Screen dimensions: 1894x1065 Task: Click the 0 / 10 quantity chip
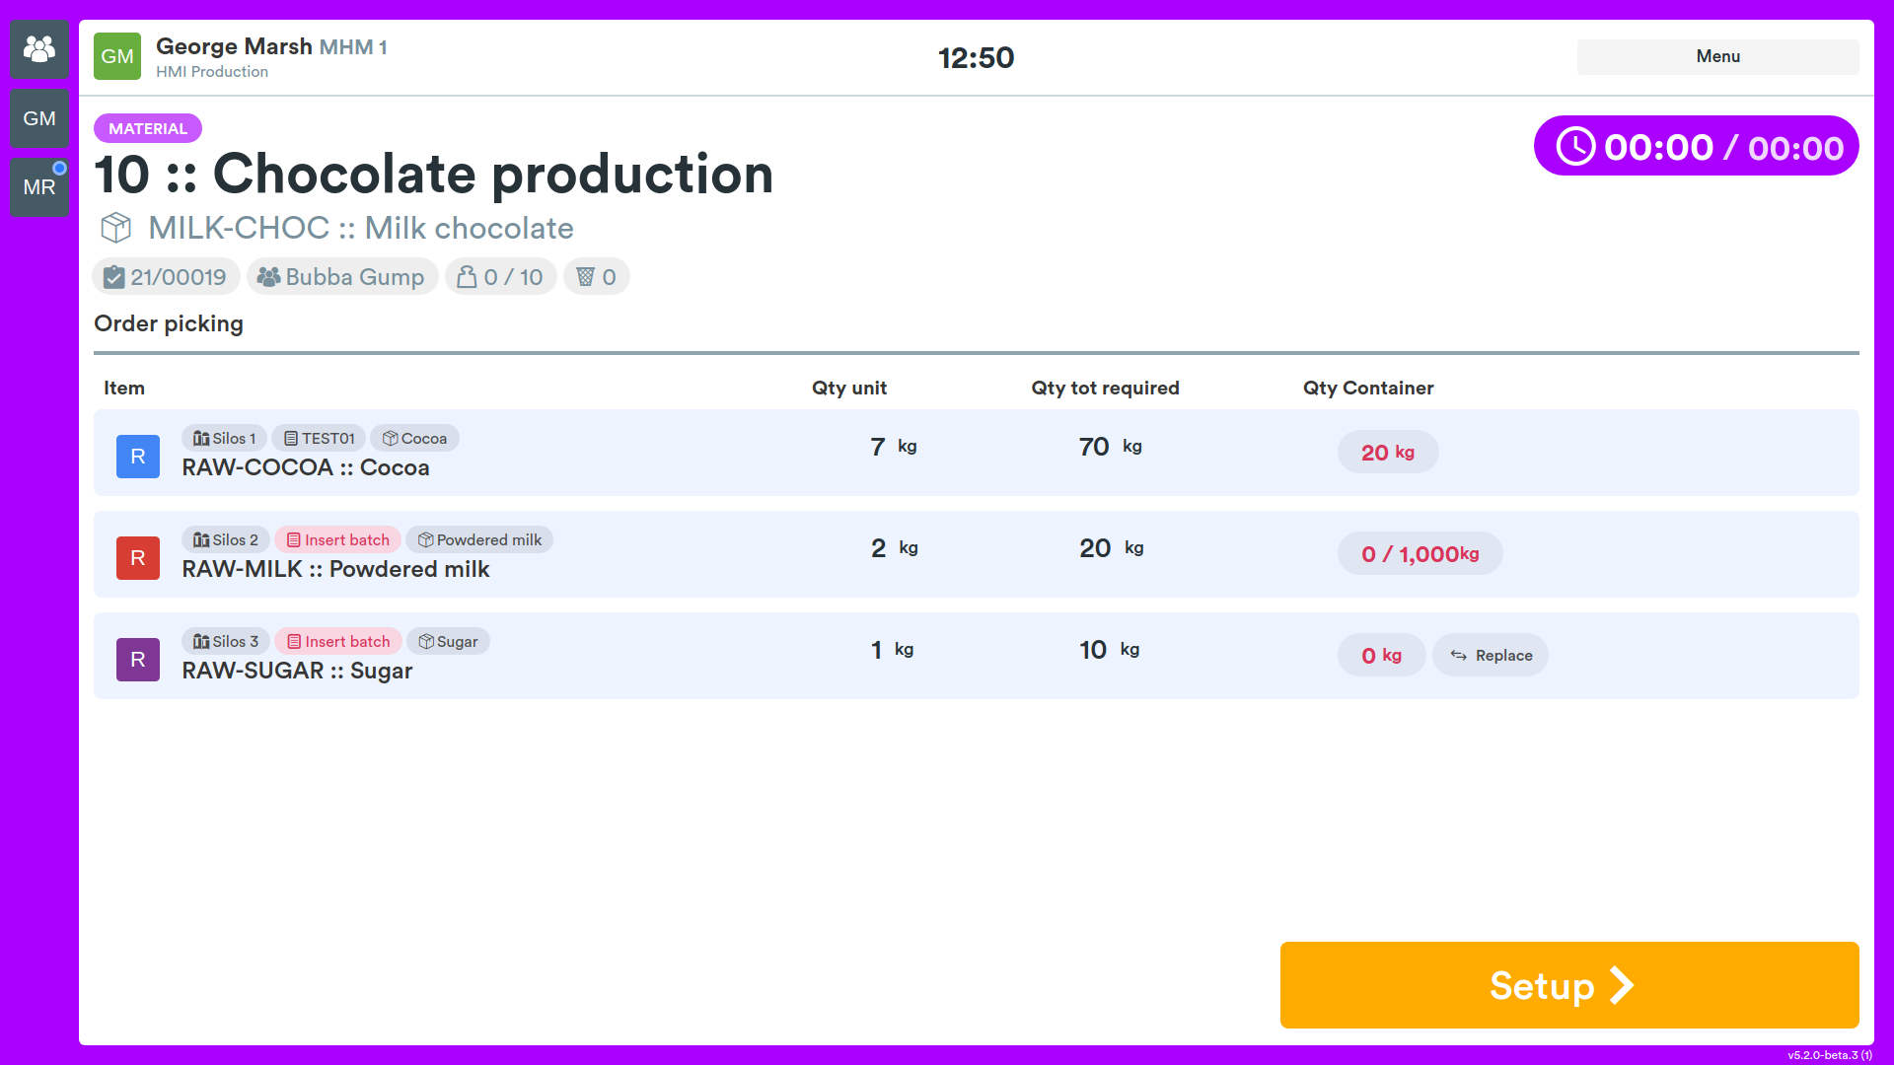pos(500,277)
